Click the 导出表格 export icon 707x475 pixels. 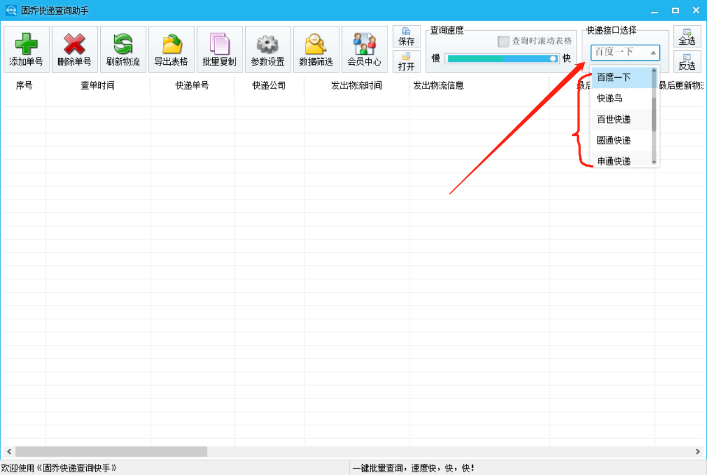(171, 49)
